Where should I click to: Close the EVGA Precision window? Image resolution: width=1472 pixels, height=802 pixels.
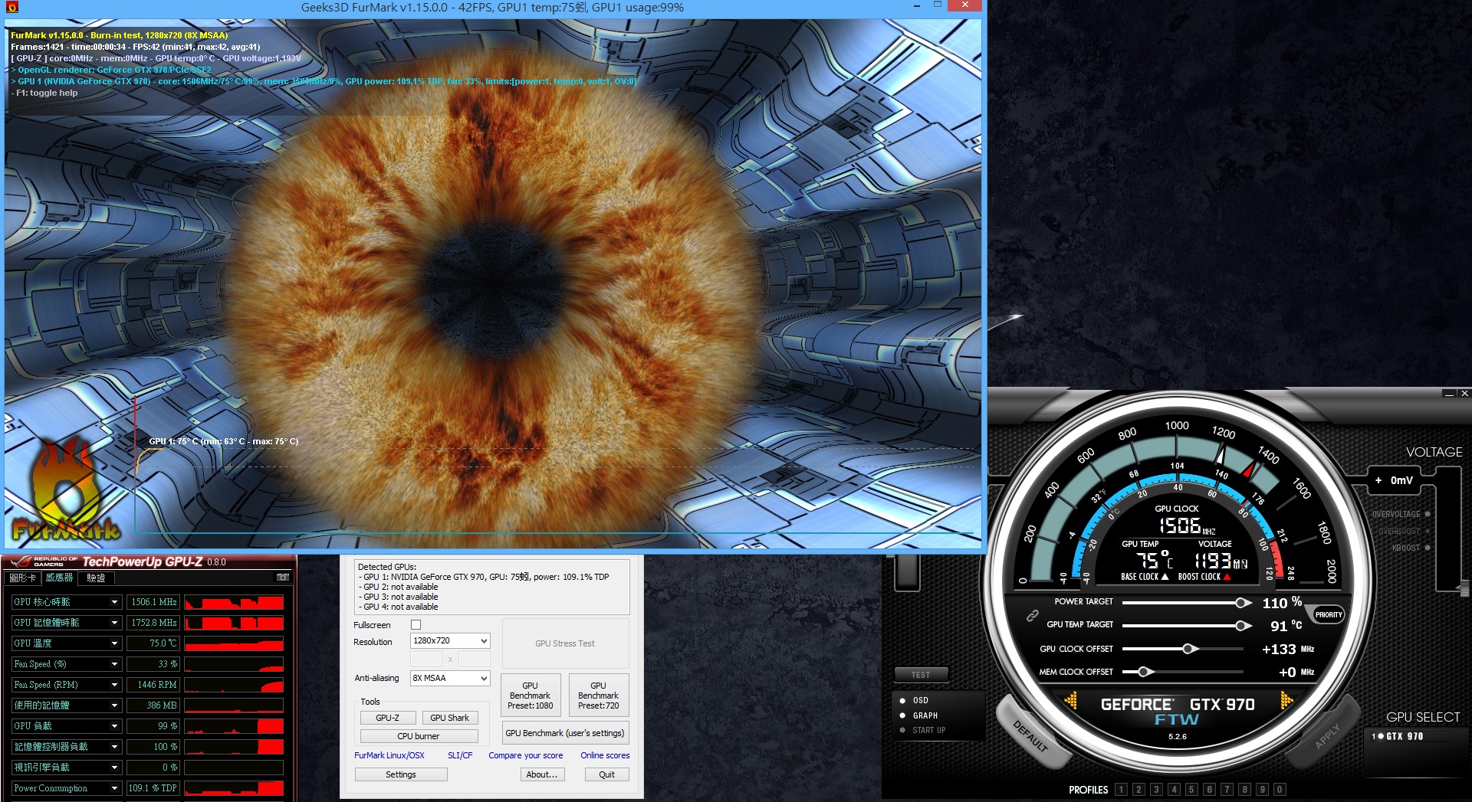pyautogui.click(x=1464, y=394)
